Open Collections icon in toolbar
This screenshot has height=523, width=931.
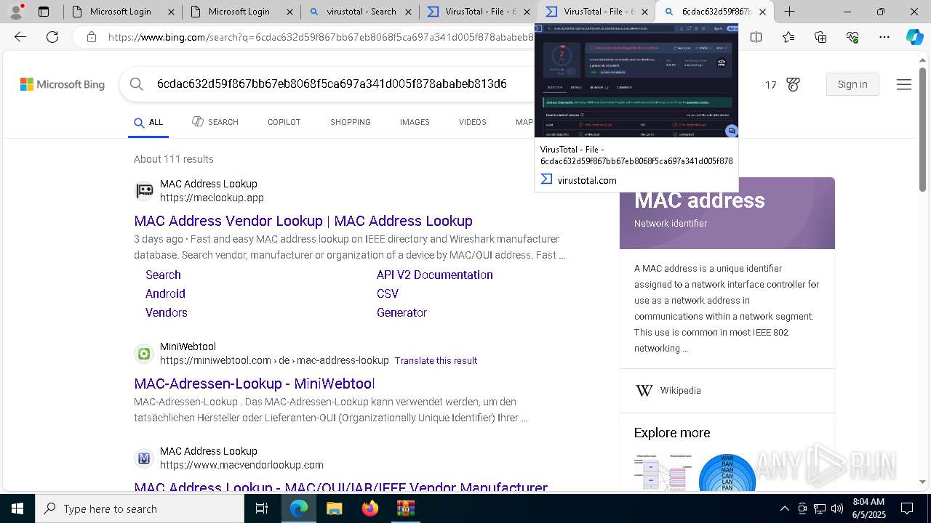pyautogui.click(x=820, y=37)
